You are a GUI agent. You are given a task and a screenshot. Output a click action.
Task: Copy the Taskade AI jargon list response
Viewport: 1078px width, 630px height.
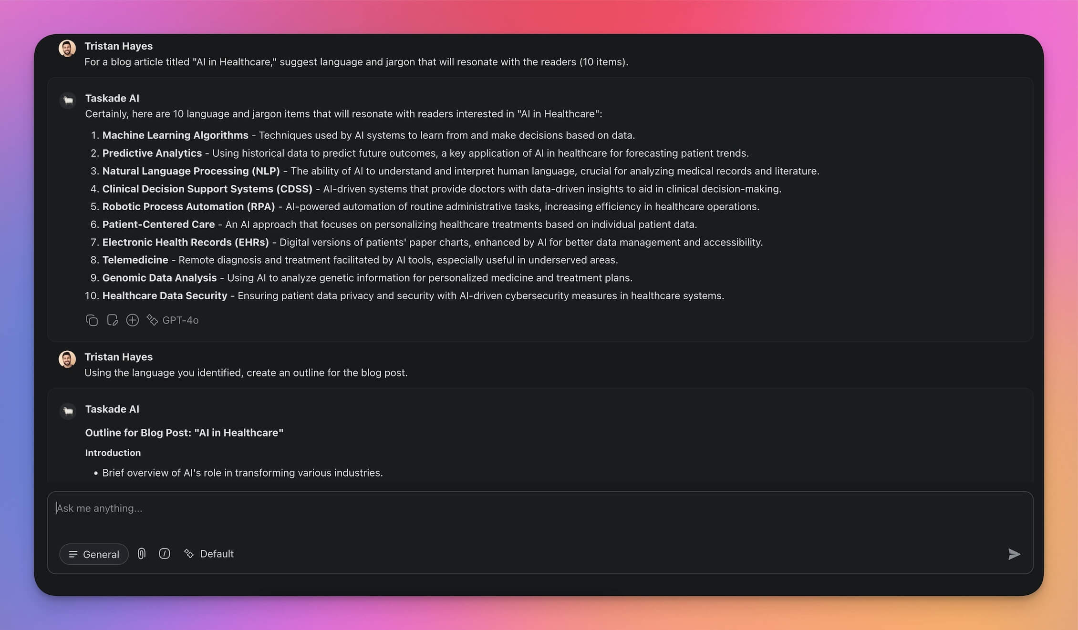pyautogui.click(x=92, y=320)
